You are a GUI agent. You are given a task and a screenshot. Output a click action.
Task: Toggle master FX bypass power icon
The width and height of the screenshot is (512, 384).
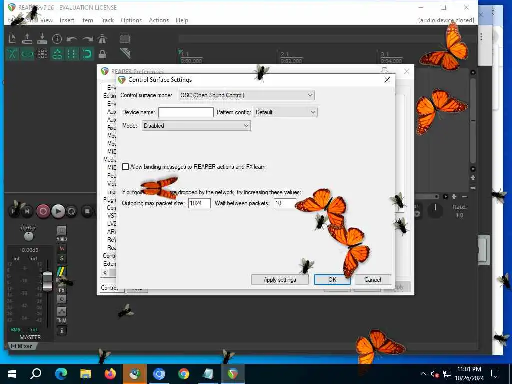(x=61, y=299)
